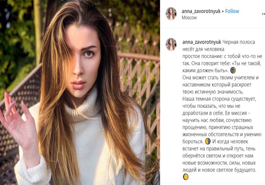Open the Moscow location tag
The height and width of the screenshot is (185, 265).
pyautogui.click(x=189, y=17)
